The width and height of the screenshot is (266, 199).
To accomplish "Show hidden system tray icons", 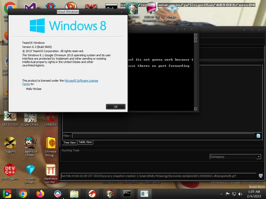I will click(x=221, y=194).
